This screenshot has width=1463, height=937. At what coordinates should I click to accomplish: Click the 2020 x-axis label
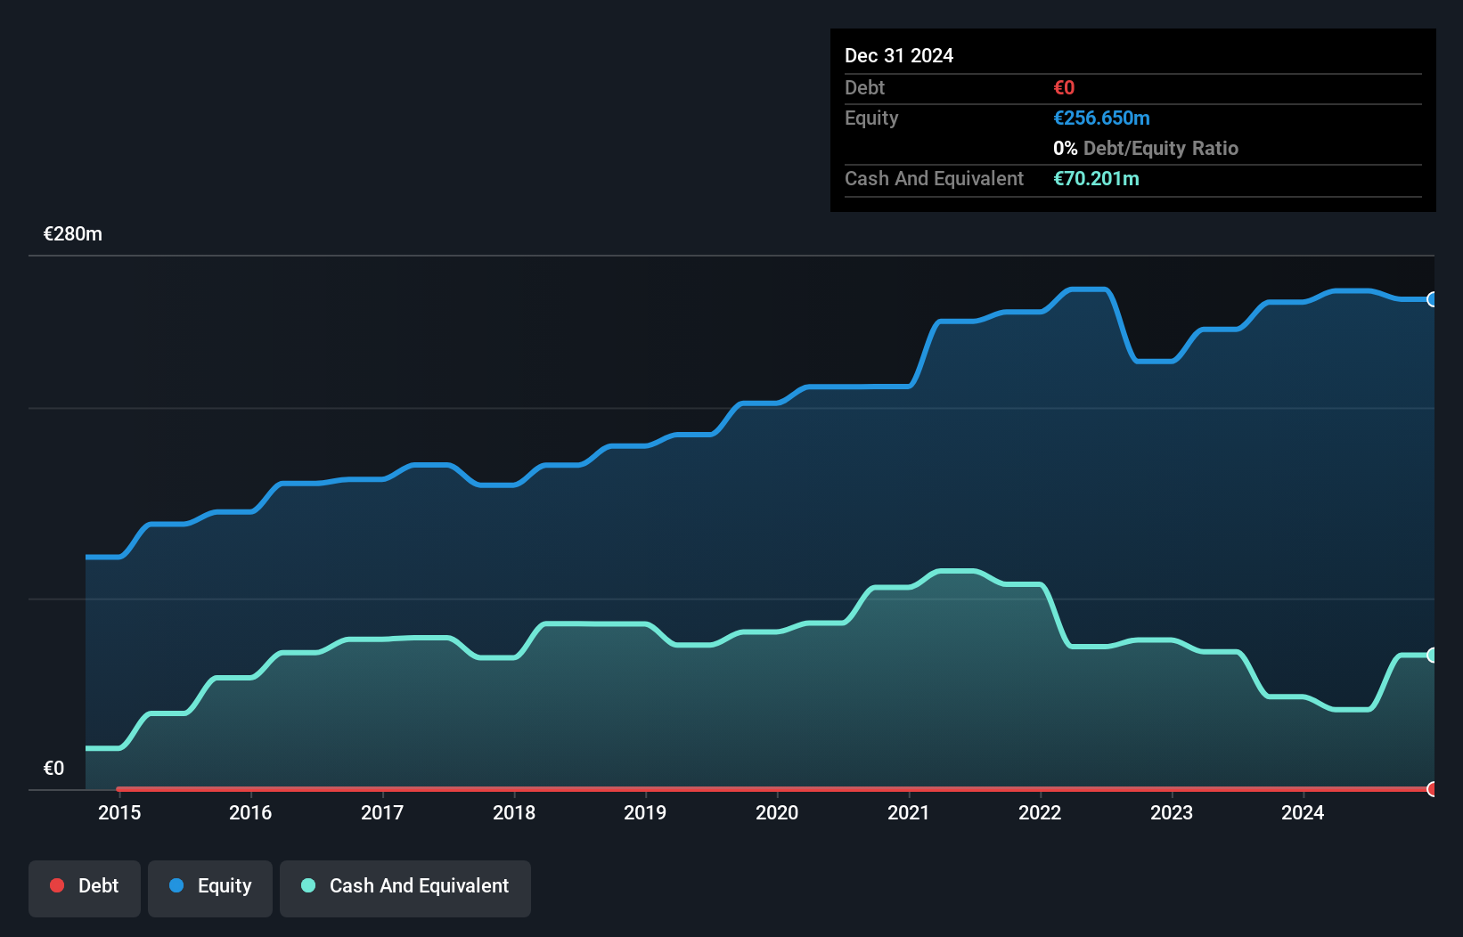[777, 812]
